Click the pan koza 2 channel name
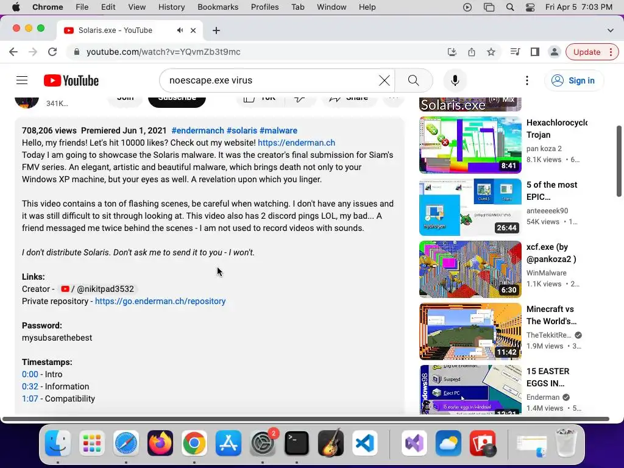The image size is (624, 468). (x=544, y=149)
